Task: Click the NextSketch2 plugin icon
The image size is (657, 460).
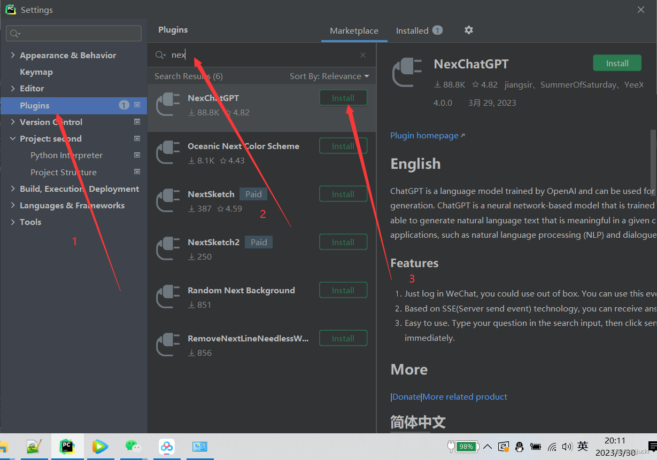Action: [168, 248]
